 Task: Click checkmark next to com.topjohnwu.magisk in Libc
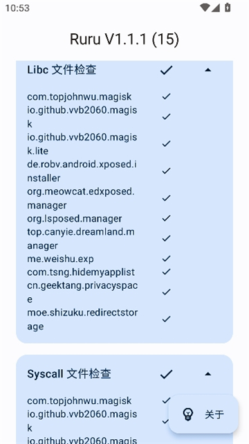click(x=166, y=96)
